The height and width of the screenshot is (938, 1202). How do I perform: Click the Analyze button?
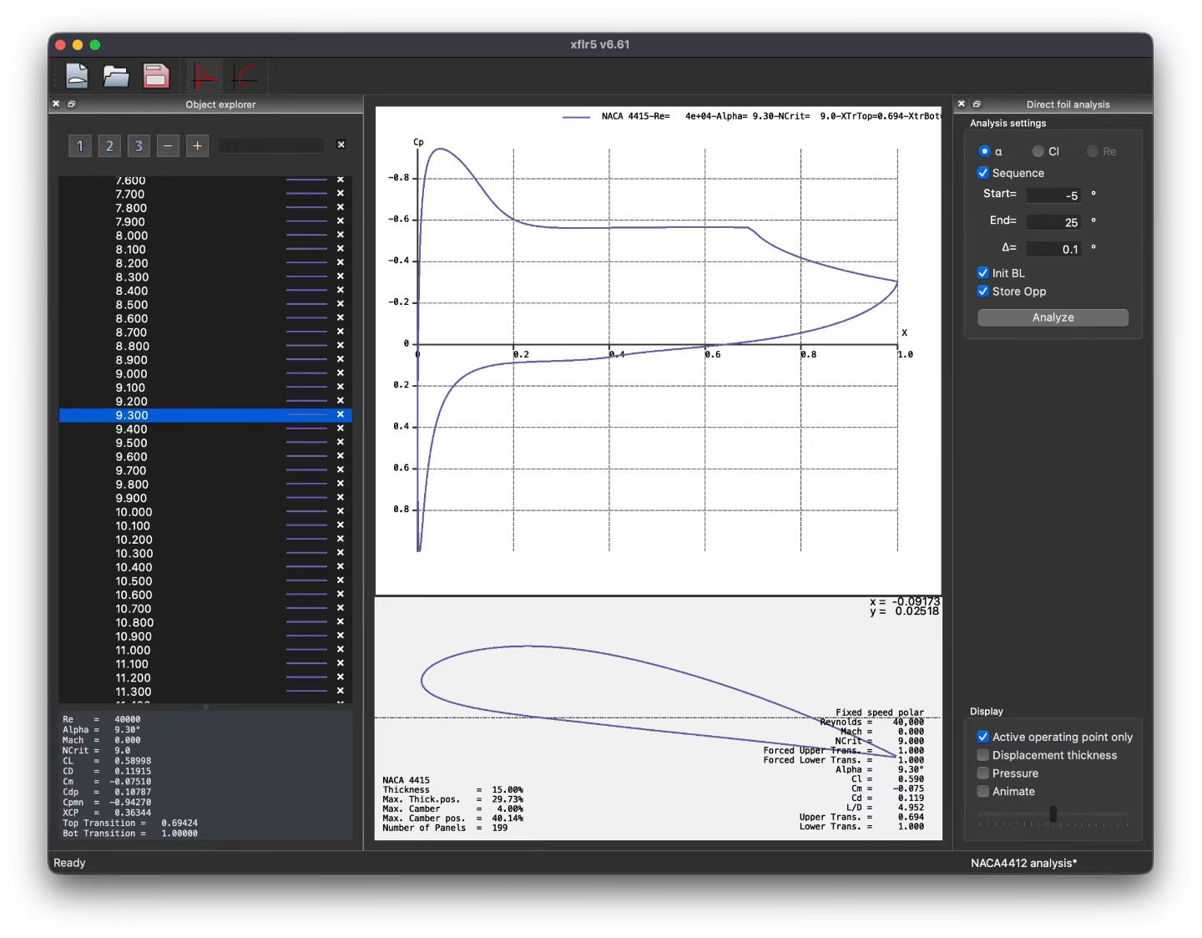point(1053,317)
